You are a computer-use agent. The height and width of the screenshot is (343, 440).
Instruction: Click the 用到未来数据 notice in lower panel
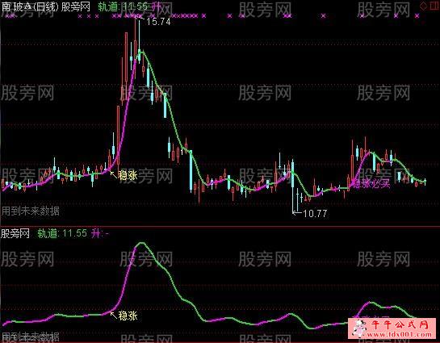coord(31,336)
